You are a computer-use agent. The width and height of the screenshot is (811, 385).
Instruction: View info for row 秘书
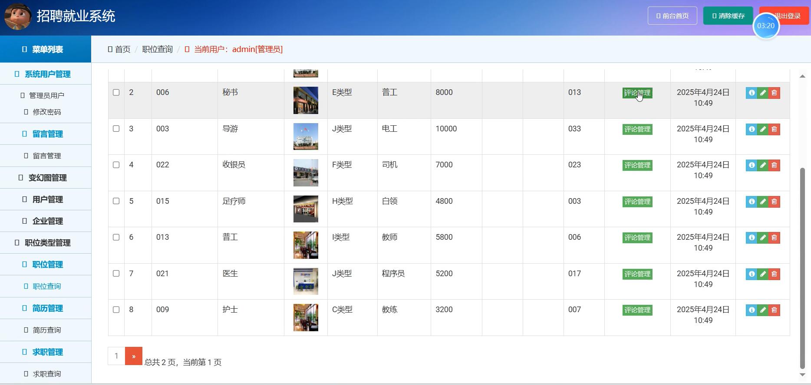(x=752, y=93)
